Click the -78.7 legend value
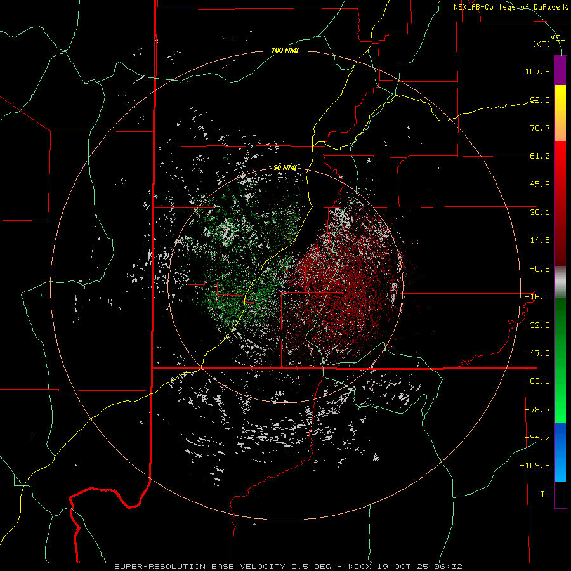Image resolution: width=571 pixels, height=571 pixels. (537, 410)
